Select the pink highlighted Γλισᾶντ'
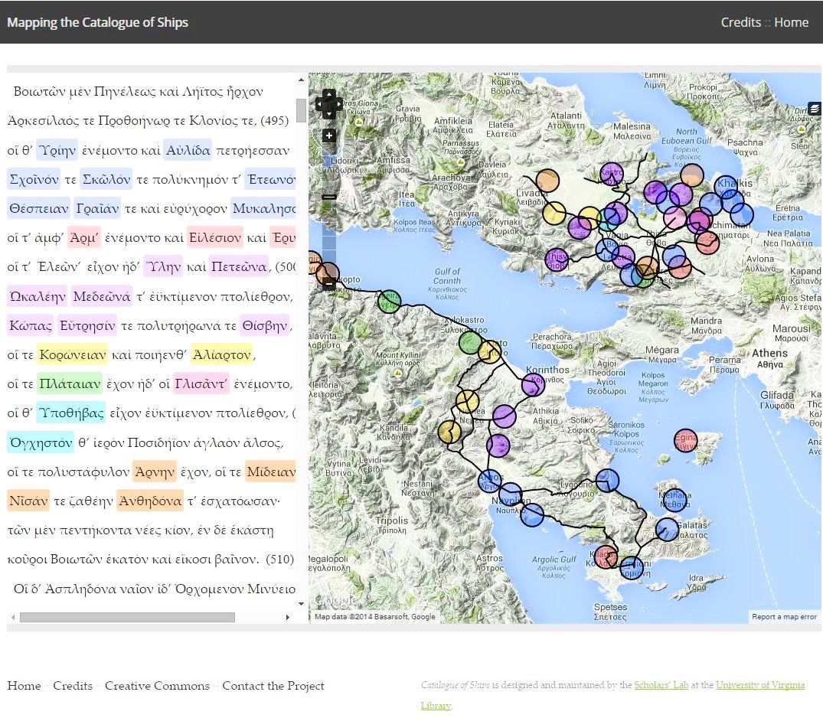This screenshot has width=823, height=718. [201, 384]
